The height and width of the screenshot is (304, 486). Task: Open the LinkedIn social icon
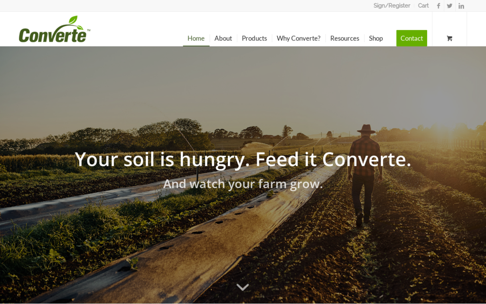point(461,6)
